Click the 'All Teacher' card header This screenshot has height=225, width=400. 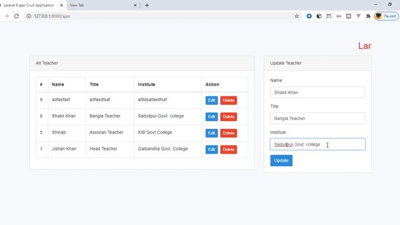[x=142, y=63]
